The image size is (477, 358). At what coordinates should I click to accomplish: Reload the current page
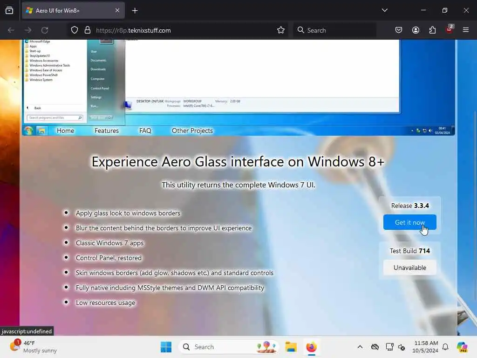[45, 30]
